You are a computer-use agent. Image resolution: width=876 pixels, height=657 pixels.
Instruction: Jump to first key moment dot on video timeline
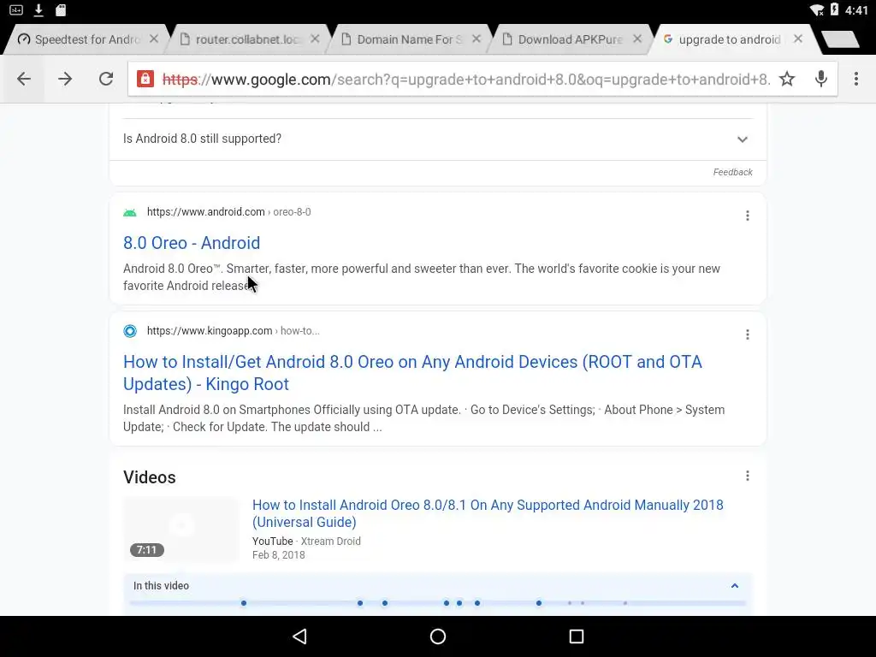tap(244, 603)
